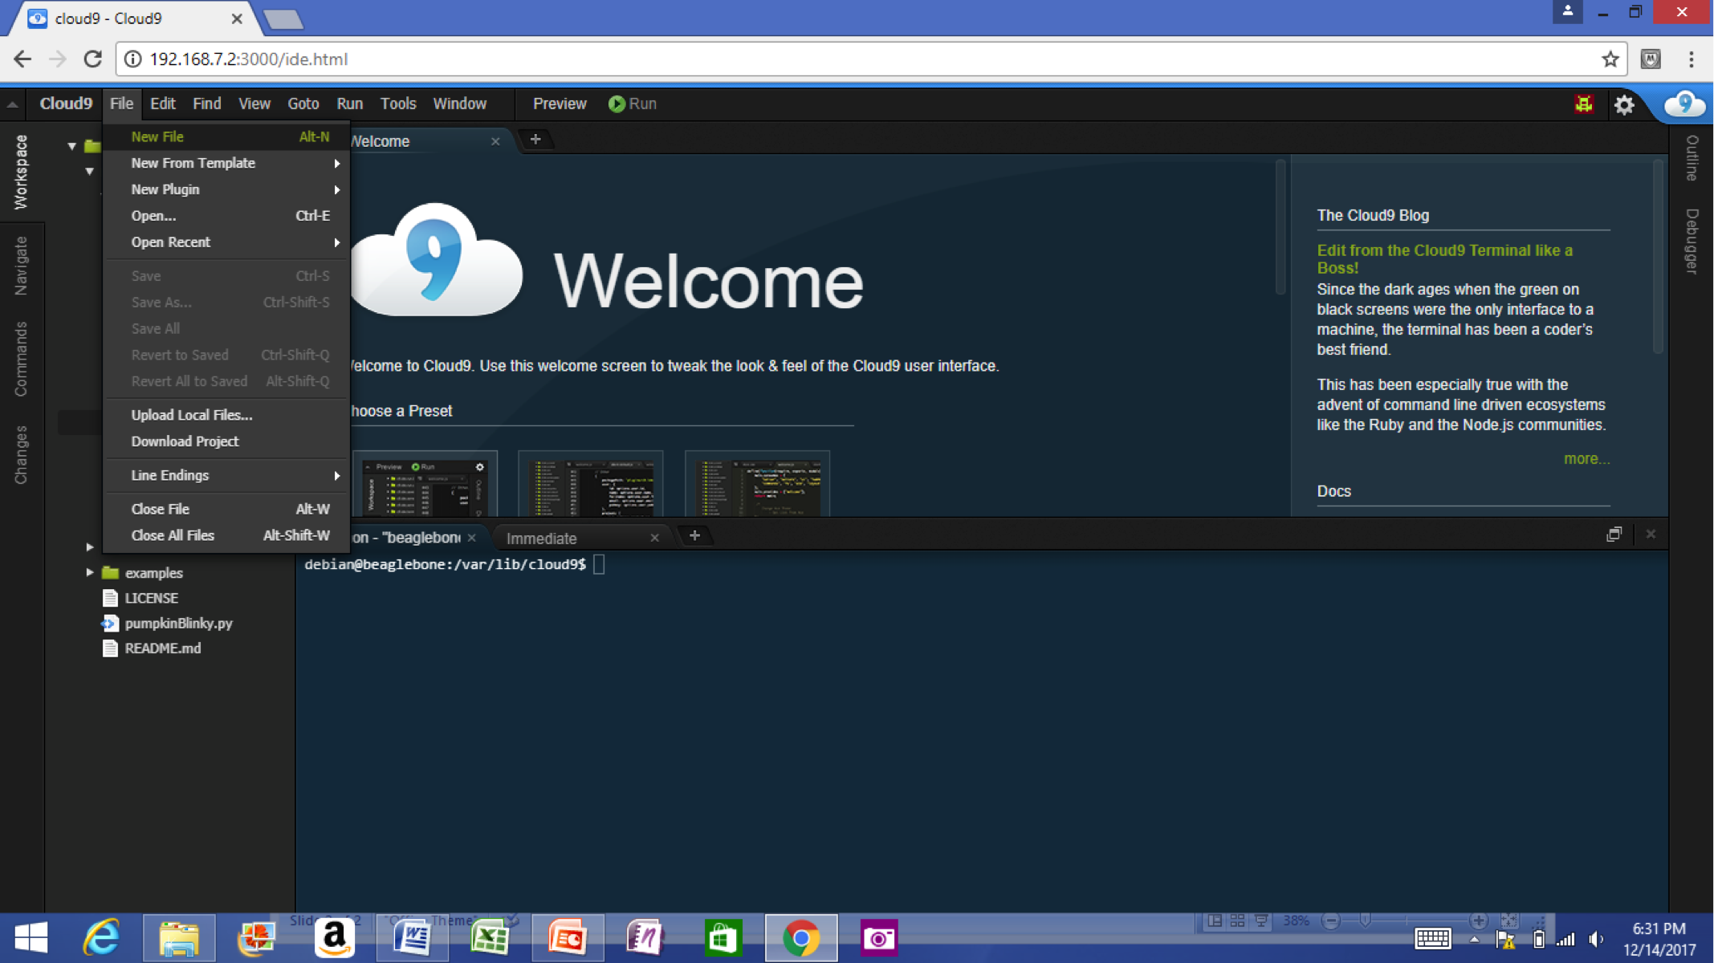1714x963 pixels.
Task: Expand the folder arrow above examples
Action: coord(90,547)
